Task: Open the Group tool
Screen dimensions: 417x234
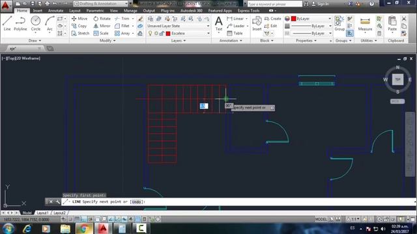Action: 339,23
